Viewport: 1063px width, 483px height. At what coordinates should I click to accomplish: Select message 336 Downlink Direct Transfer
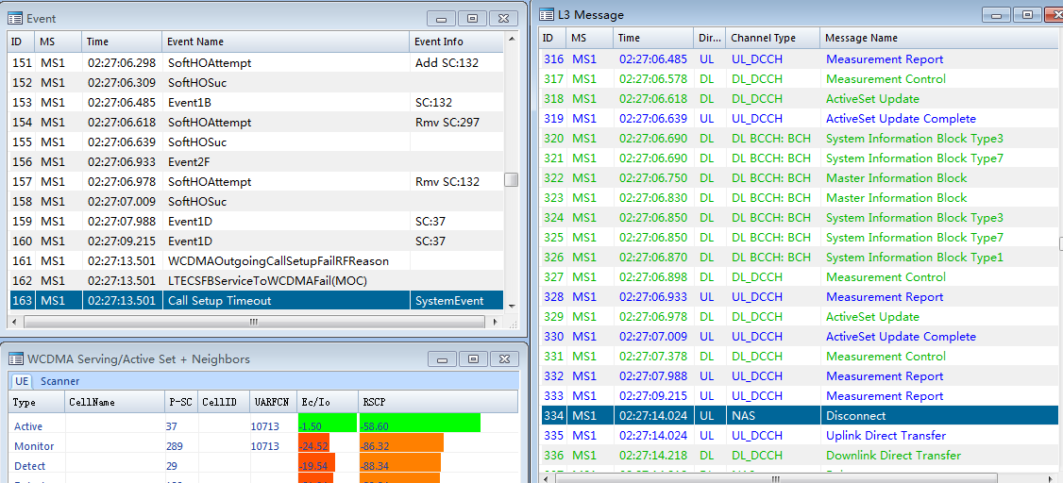tap(800, 456)
